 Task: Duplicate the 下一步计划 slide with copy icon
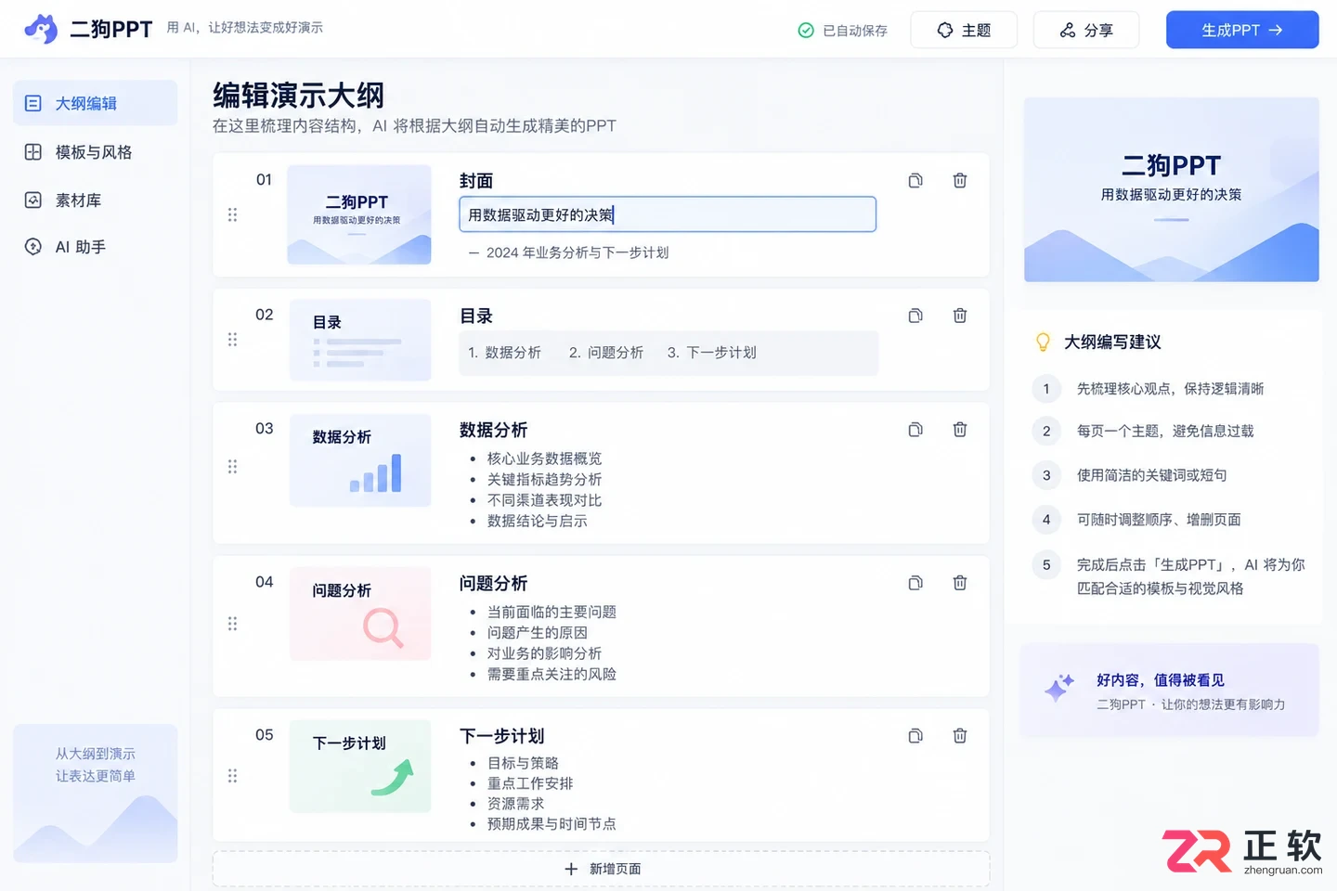pos(915,736)
